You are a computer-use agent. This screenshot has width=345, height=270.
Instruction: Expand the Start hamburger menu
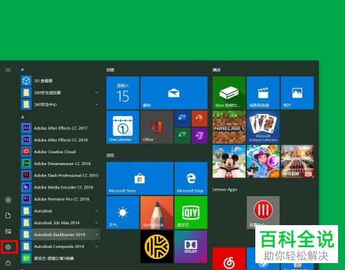8,70
